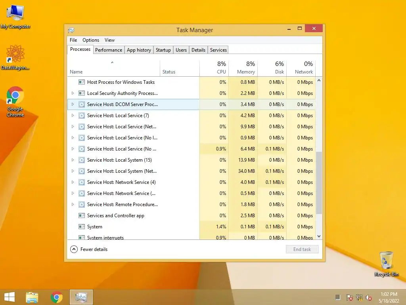
Task: Click icon of the System process
Action: [x=82, y=227]
